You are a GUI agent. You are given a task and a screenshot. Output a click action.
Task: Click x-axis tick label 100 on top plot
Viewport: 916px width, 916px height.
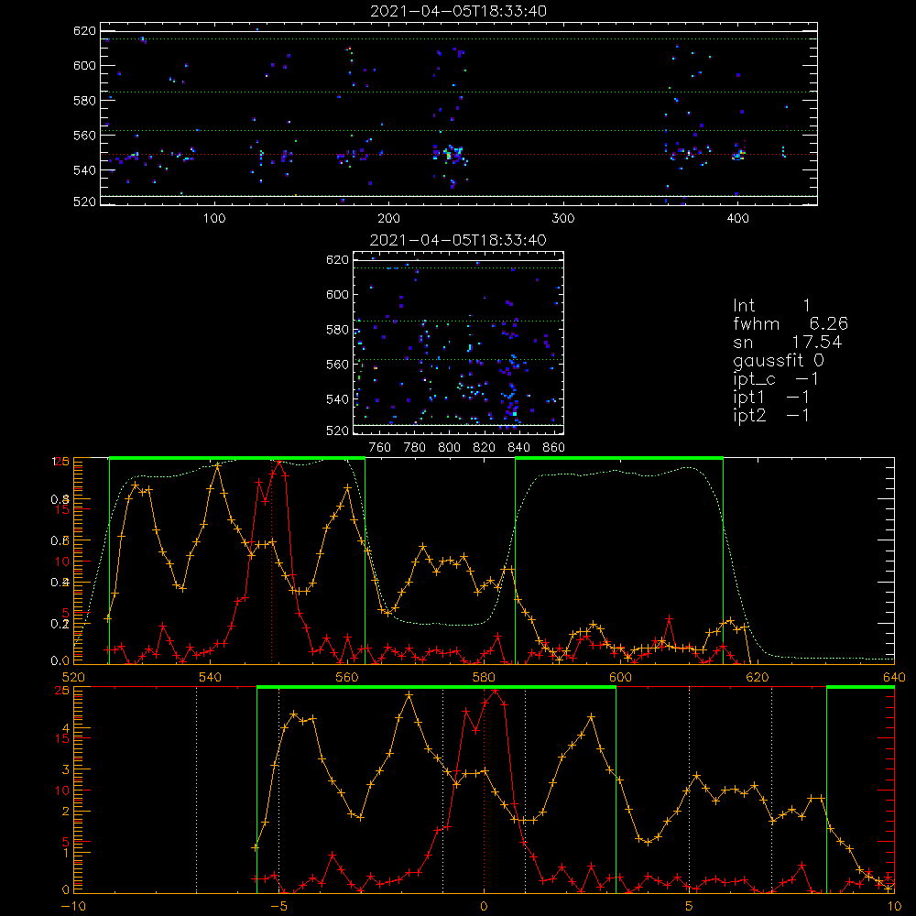[214, 219]
